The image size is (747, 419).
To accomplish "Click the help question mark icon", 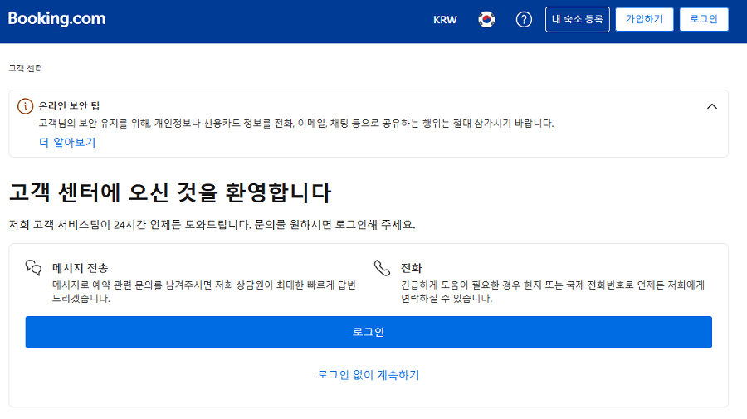I will tap(524, 20).
